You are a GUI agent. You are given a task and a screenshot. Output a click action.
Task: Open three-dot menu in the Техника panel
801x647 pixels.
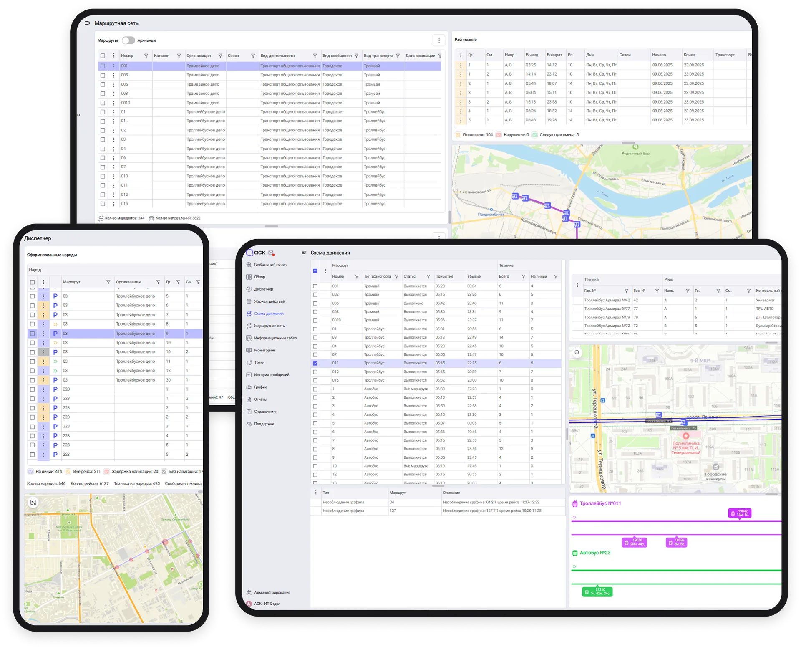tap(577, 285)
